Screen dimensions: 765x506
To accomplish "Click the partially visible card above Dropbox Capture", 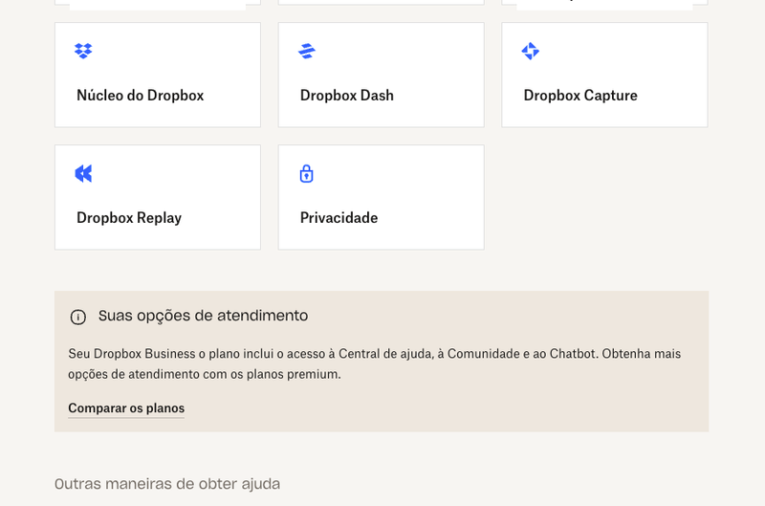I will coord(604,3).
